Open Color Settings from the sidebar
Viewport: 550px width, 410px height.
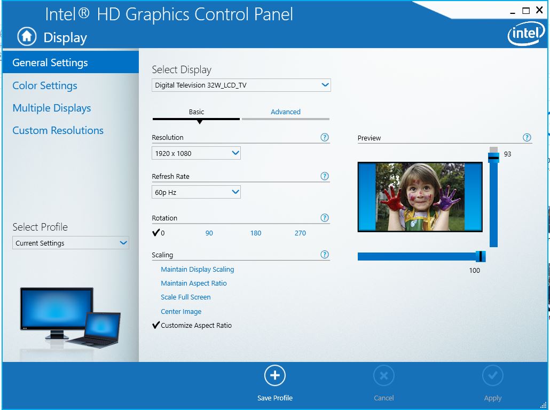click(45, 85)
